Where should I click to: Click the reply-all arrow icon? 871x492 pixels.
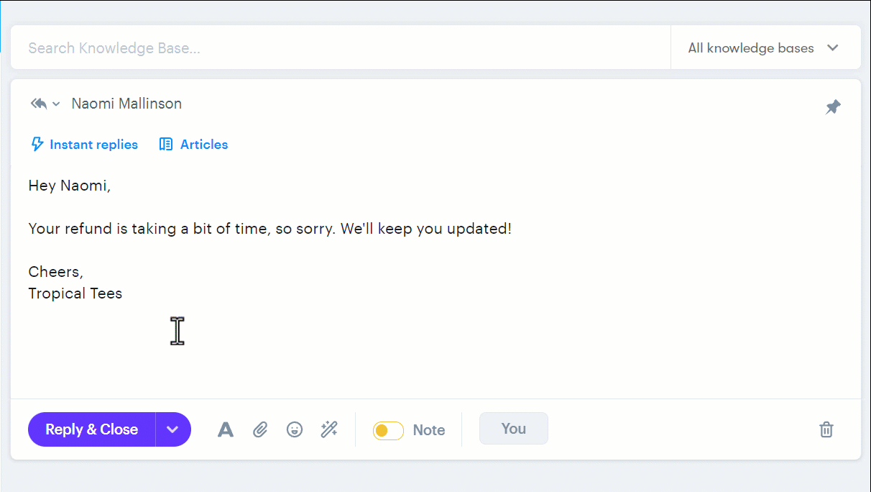pos(38,104)
